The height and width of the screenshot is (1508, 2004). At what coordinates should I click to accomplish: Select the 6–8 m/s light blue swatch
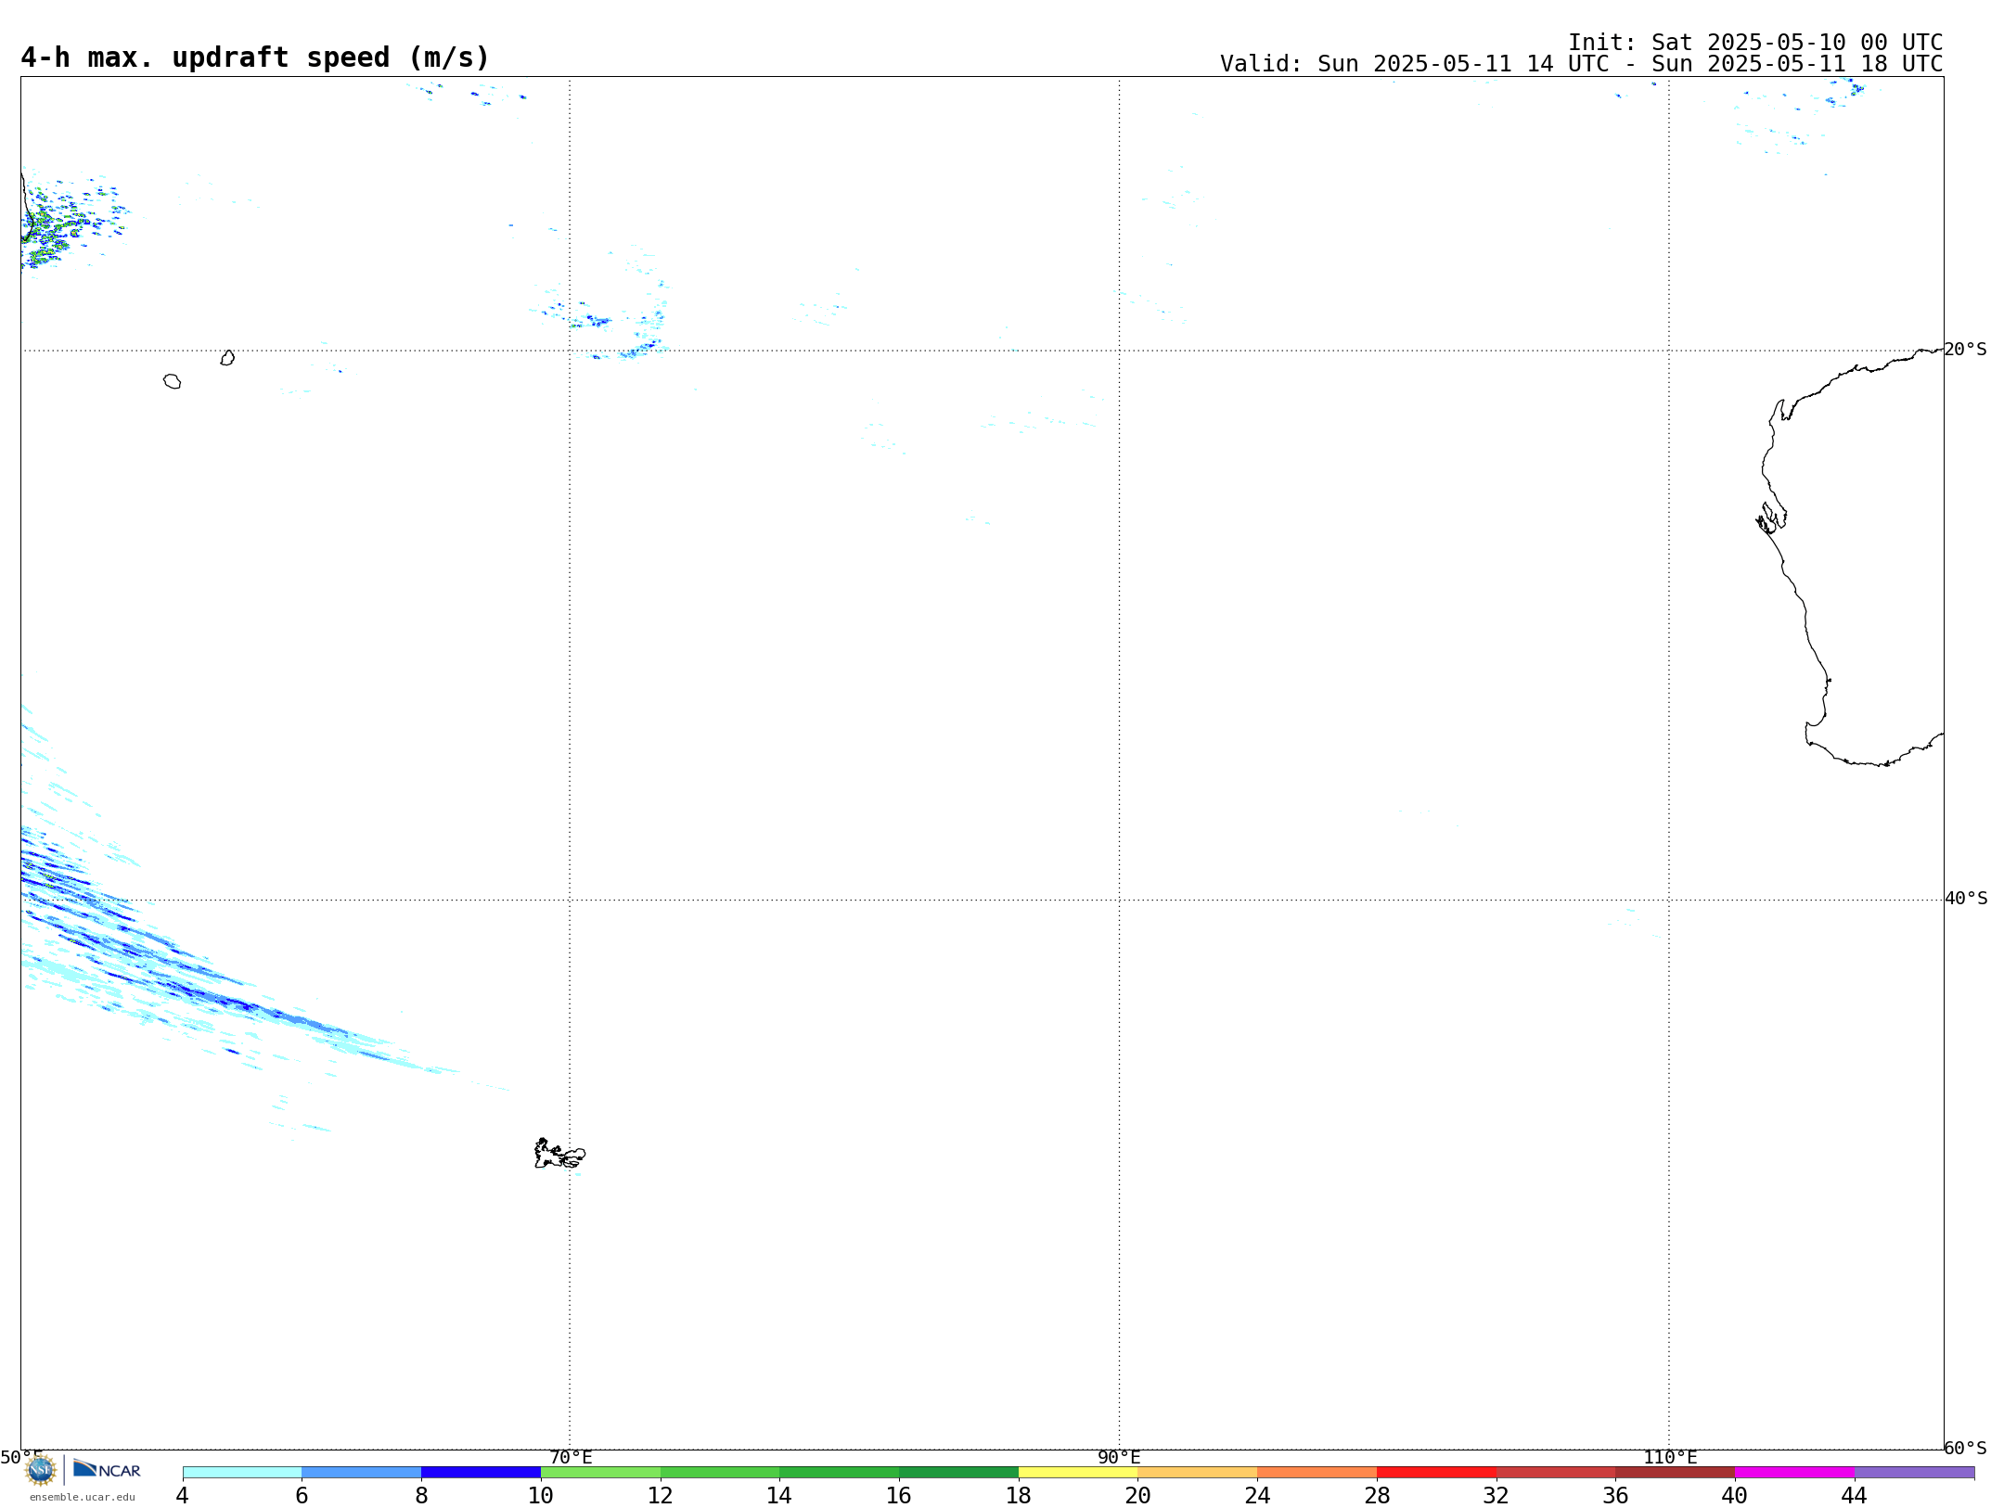point(362,1472)
